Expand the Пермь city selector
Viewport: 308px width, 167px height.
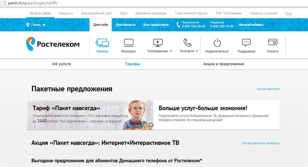pyautogui.click(x=36, y=25)
